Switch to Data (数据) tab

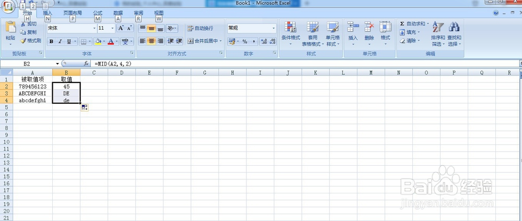118,13
